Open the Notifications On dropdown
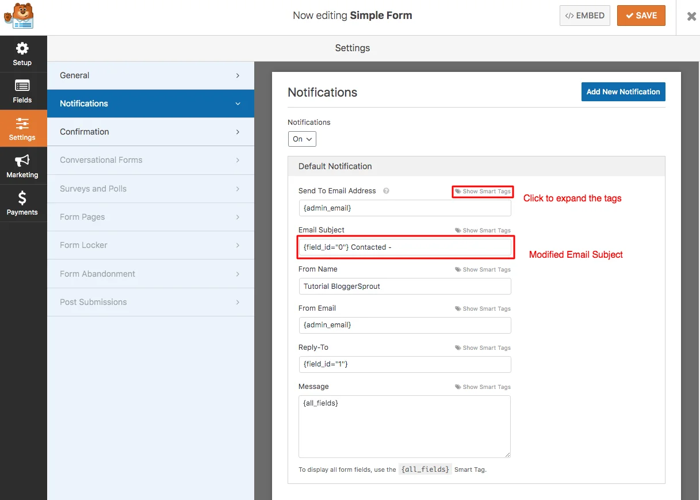The height and width of the screenshot is (500, 700). click(x=302, y=139)
